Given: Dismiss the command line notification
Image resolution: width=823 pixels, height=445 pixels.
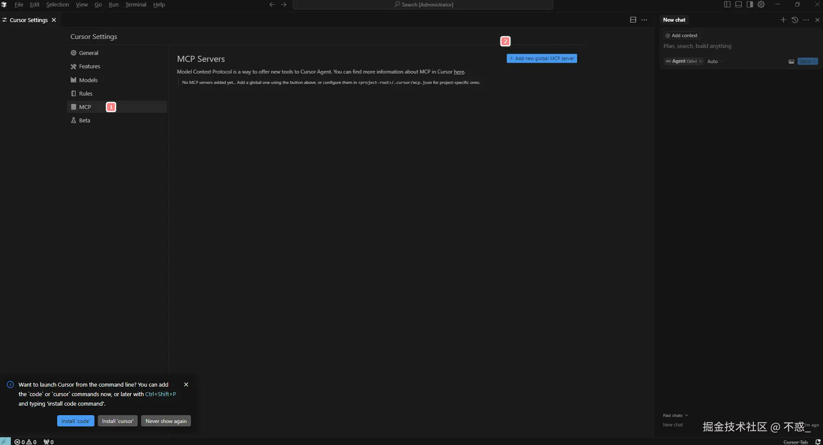Looking at the screenshot, I should pos(186,384).
